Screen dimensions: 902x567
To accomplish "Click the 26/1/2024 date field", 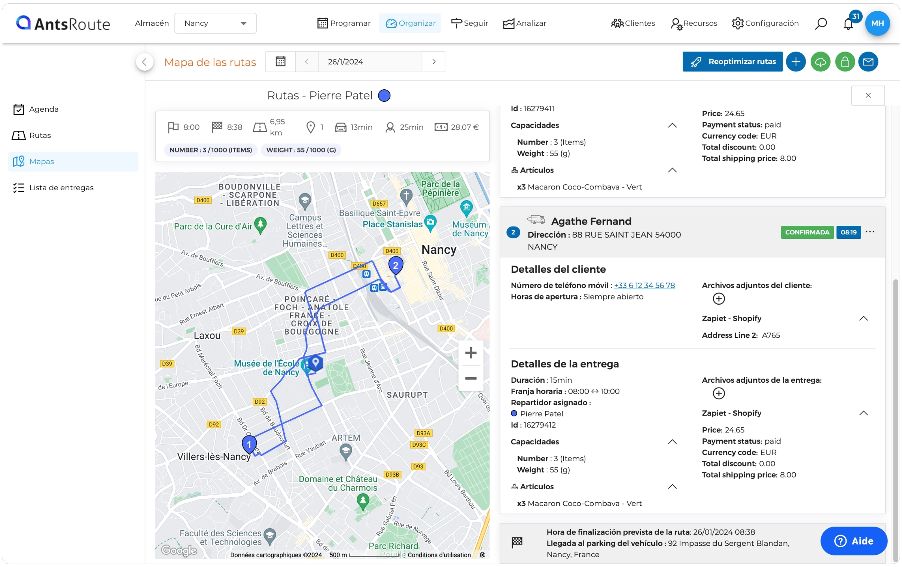I will [x=370, y=62].
